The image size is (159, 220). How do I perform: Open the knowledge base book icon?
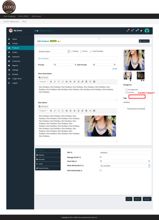[x=141, y=31]
